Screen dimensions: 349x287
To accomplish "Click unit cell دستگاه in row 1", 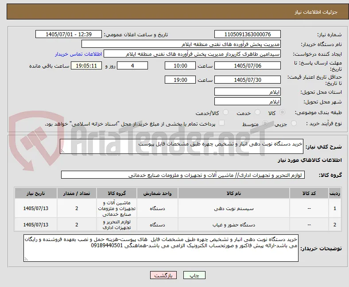I will click(x=157, y=208).
